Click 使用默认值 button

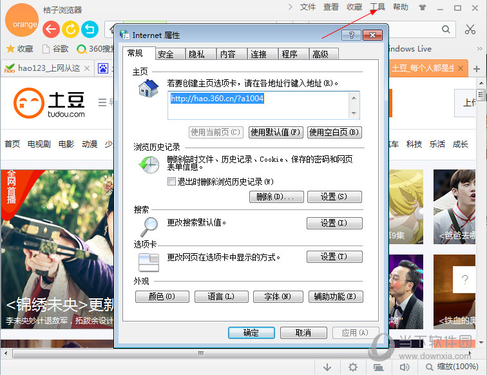coord(276,132)
